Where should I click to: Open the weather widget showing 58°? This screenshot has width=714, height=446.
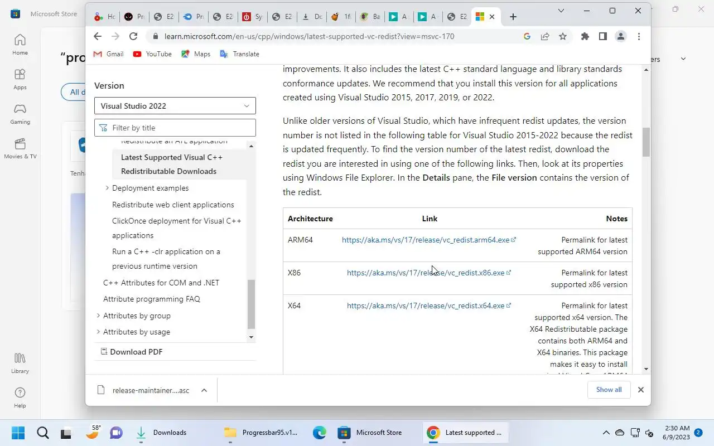(x=92, y=433)
